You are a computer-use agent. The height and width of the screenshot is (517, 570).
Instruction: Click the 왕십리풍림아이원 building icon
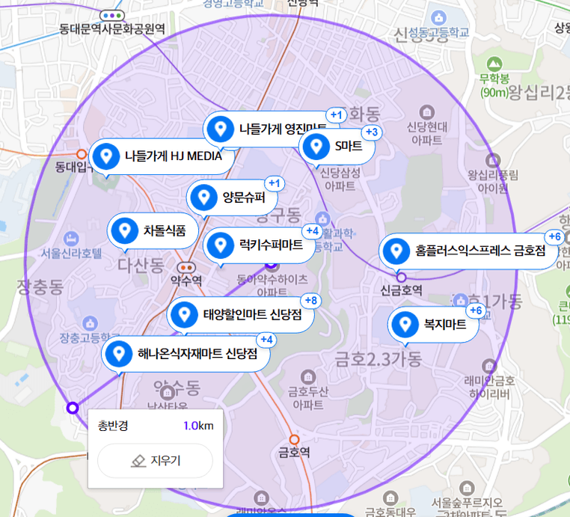pos(493,160)
